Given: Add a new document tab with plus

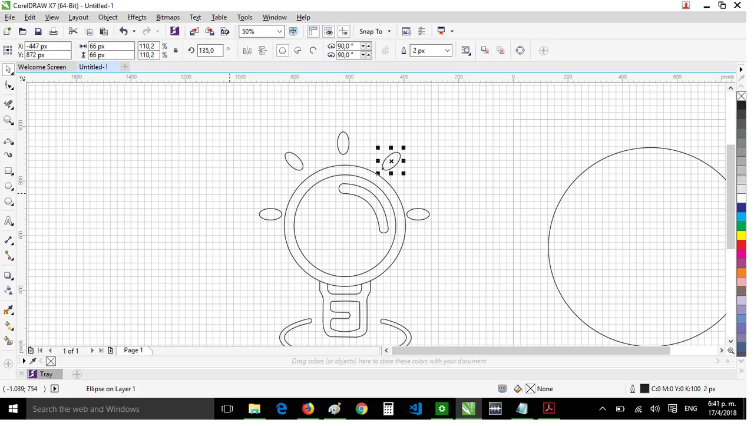Looking at the screenshot, I should tap(124, 67).
